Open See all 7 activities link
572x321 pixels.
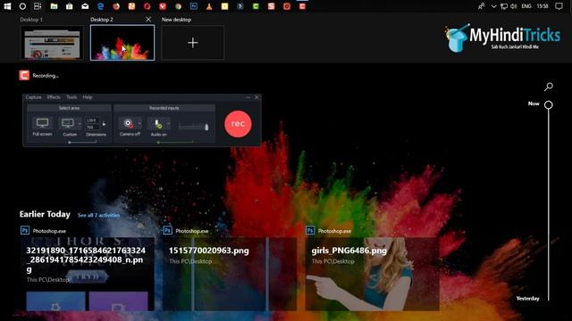[x=98, y=215]
